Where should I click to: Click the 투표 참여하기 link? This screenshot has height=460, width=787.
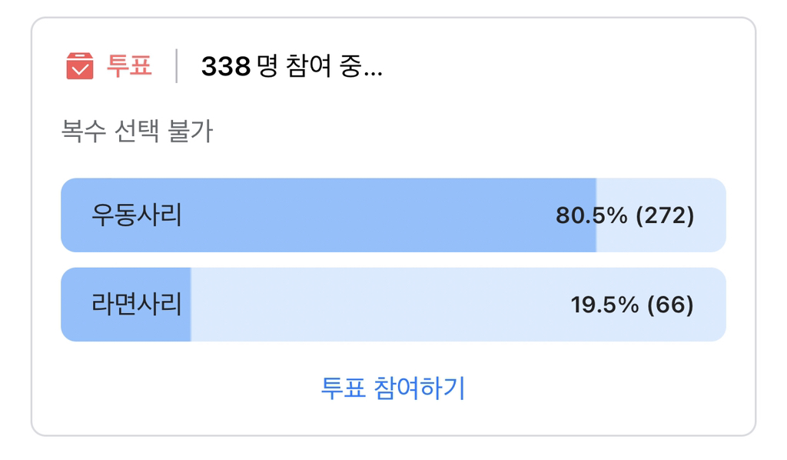[393, 388]
